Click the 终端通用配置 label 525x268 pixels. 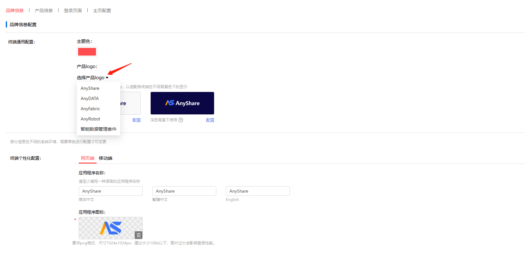click(21, 42)
